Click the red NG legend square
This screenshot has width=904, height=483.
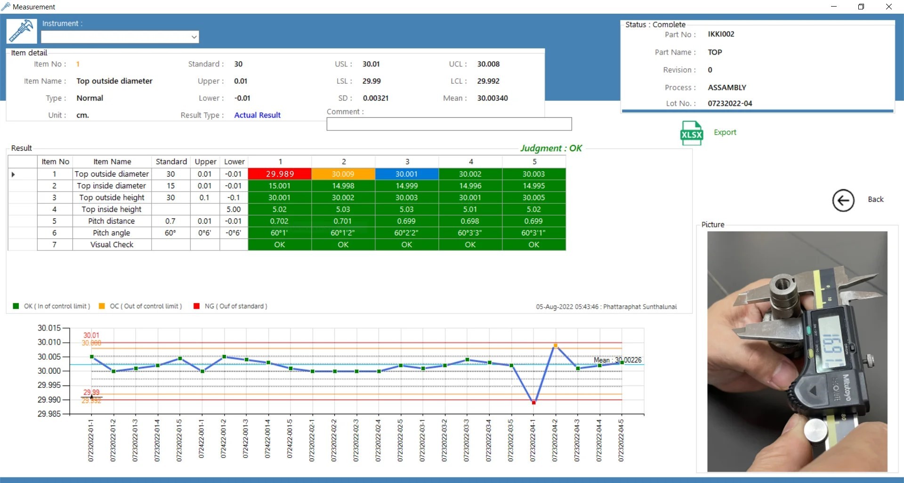(x=197, y=306)
